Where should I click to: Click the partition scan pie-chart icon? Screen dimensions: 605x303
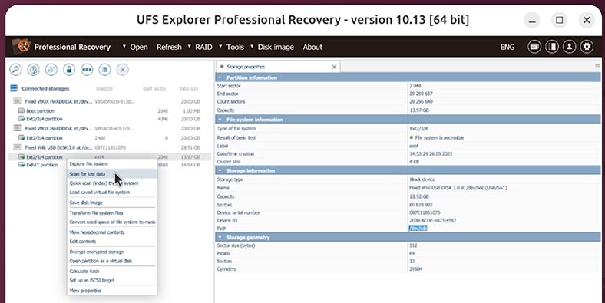click(x=34, y=70)
